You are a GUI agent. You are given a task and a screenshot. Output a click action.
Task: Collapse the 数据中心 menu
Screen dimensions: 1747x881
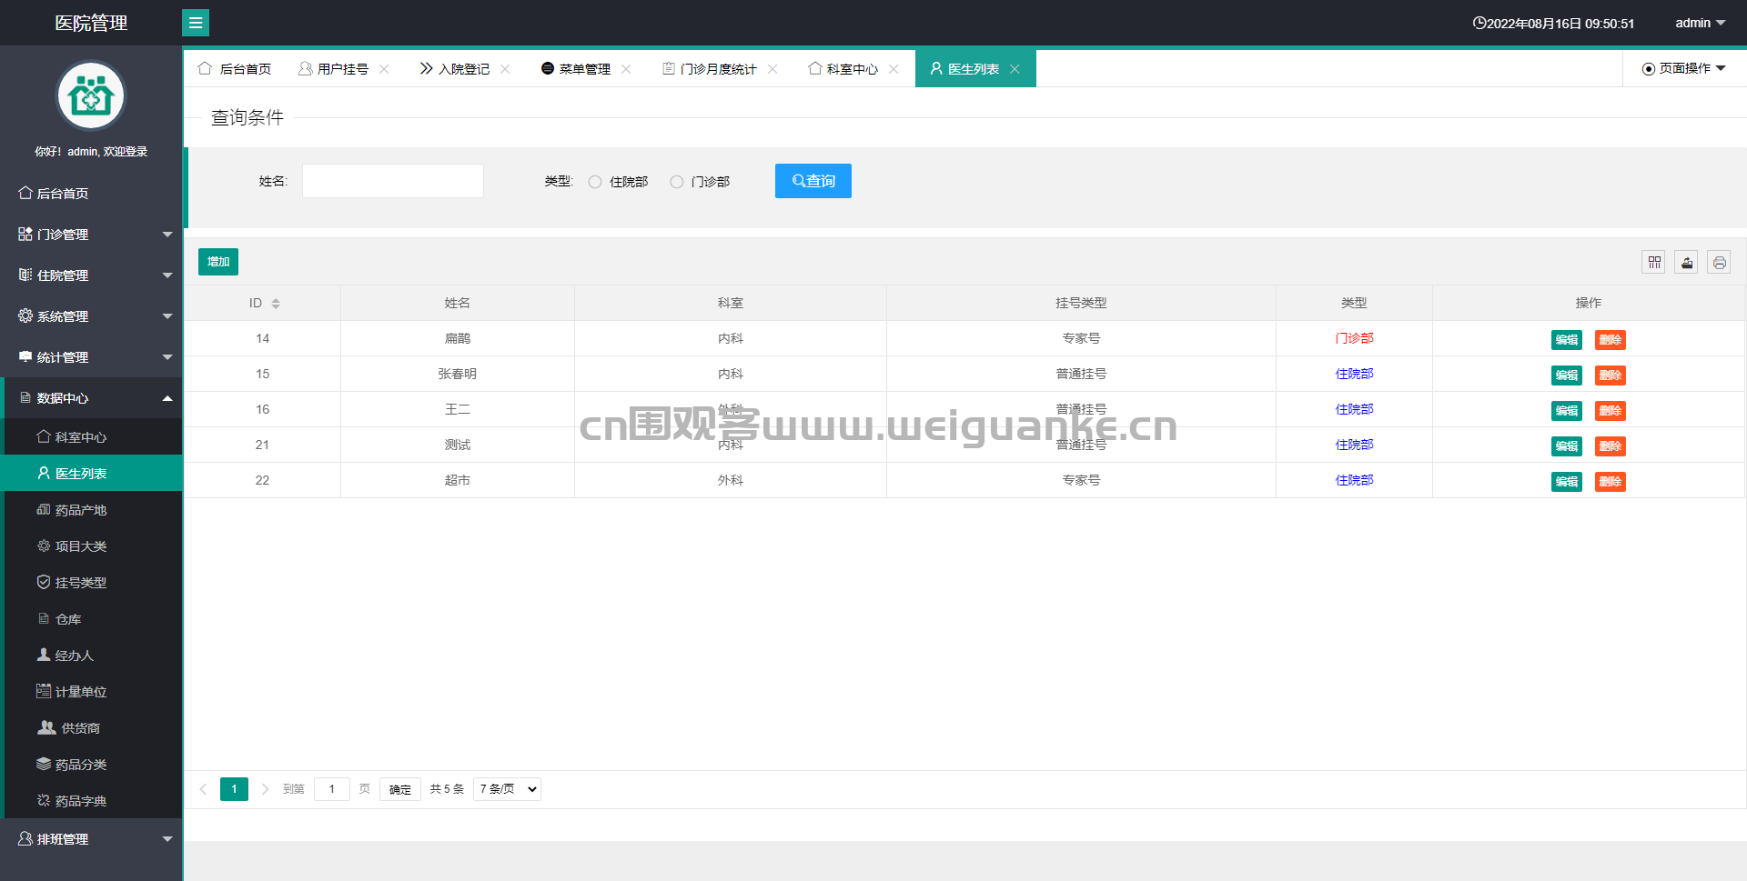(91, 397)
